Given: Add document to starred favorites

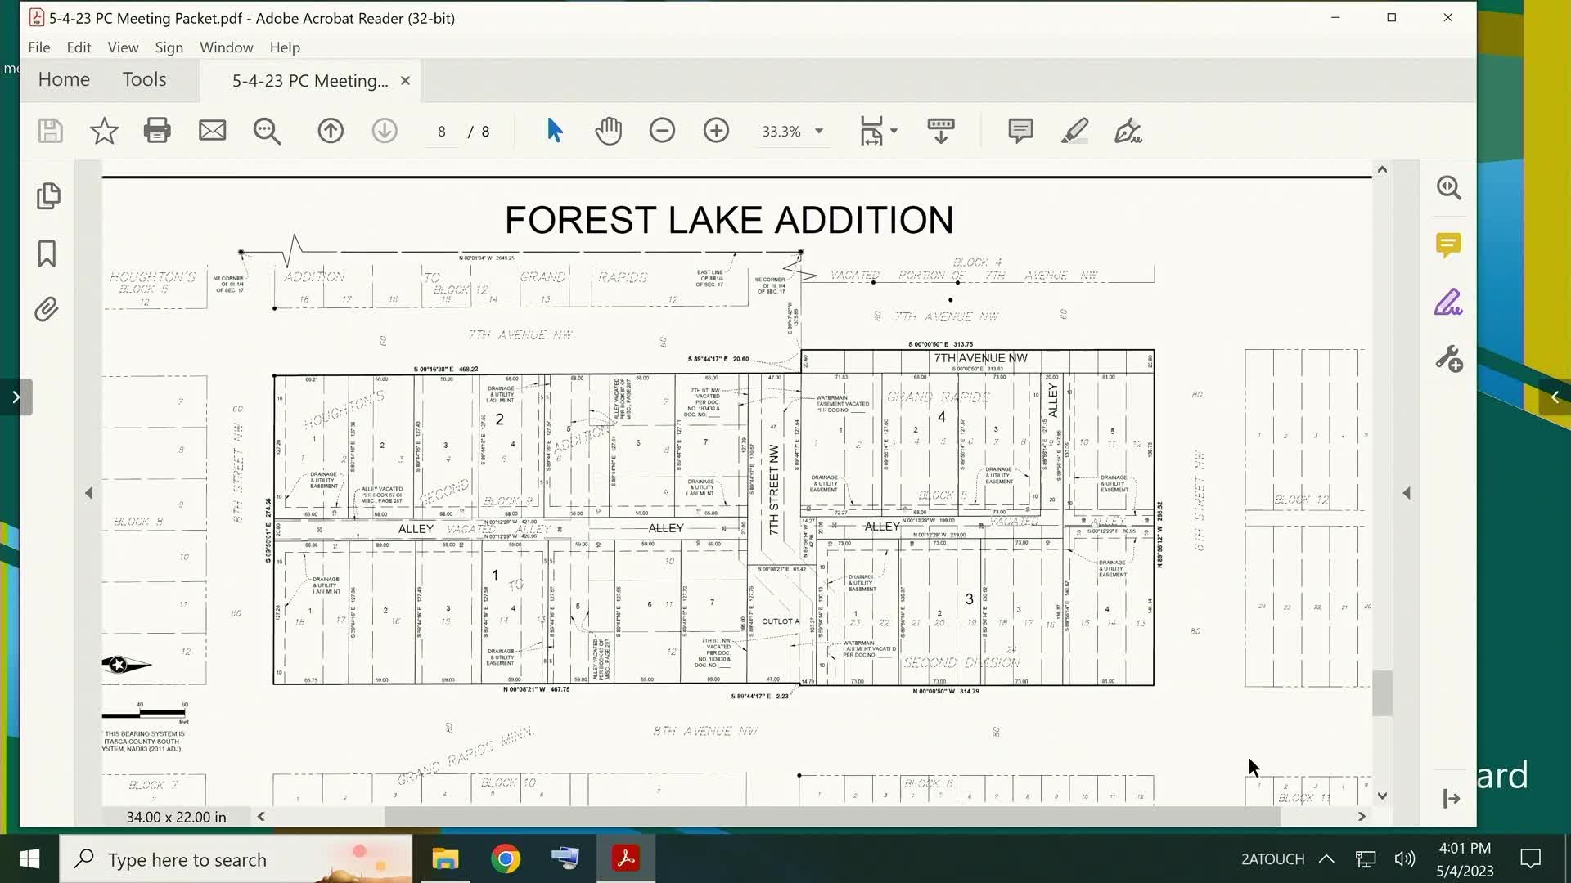Looking at the screenshot, I should click(104, 131).
